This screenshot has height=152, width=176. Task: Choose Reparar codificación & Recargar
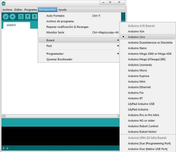[x=79, y=27]
